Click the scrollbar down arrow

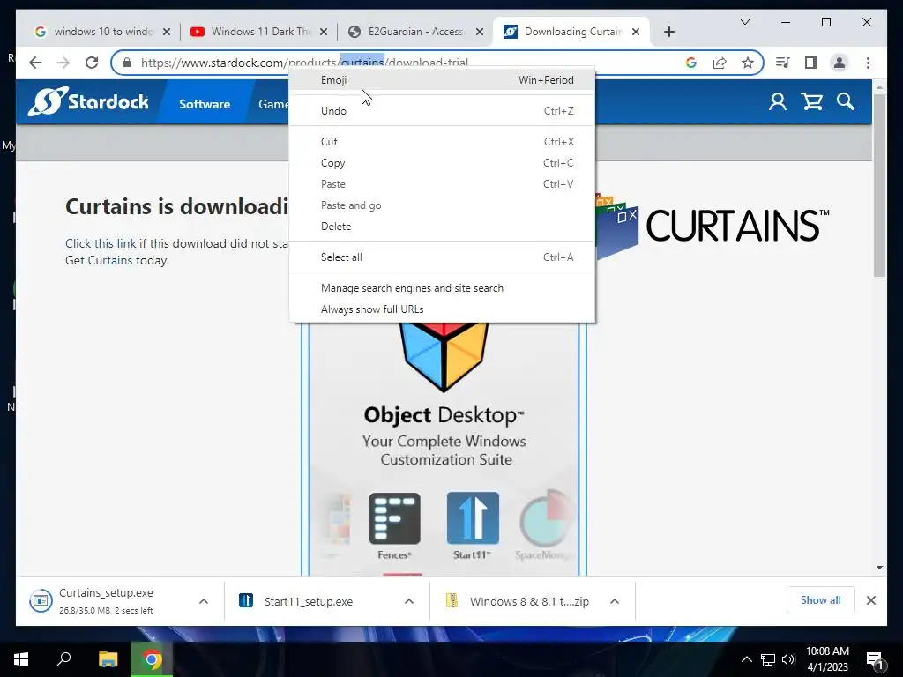879,568
